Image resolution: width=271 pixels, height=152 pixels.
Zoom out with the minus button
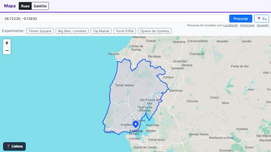coord(7,50)
